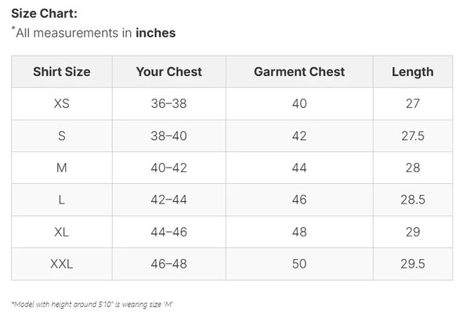Click the "Shirt Size" column header
470x317 pixels.
click(x=61, y=71)
